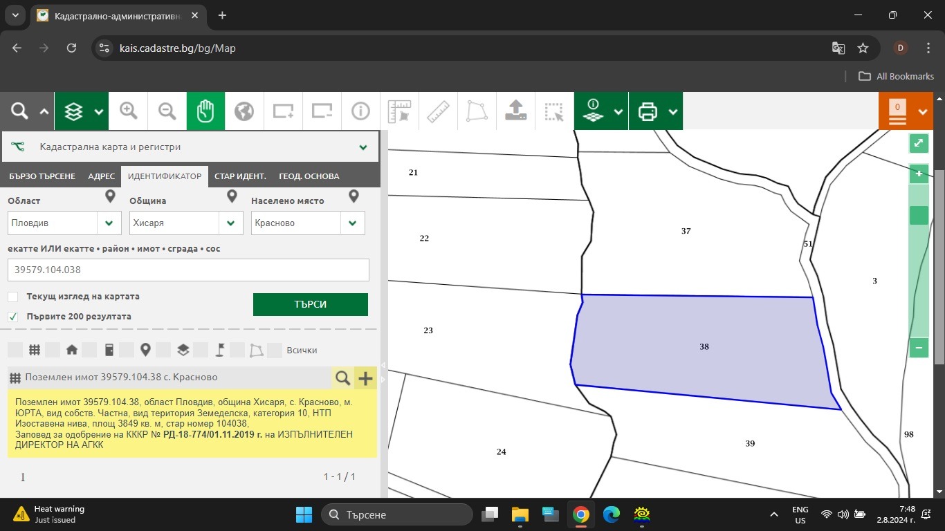Switch to СТАР ИДЕНТ. tab
945x531 pixels.
coord(241,176)
